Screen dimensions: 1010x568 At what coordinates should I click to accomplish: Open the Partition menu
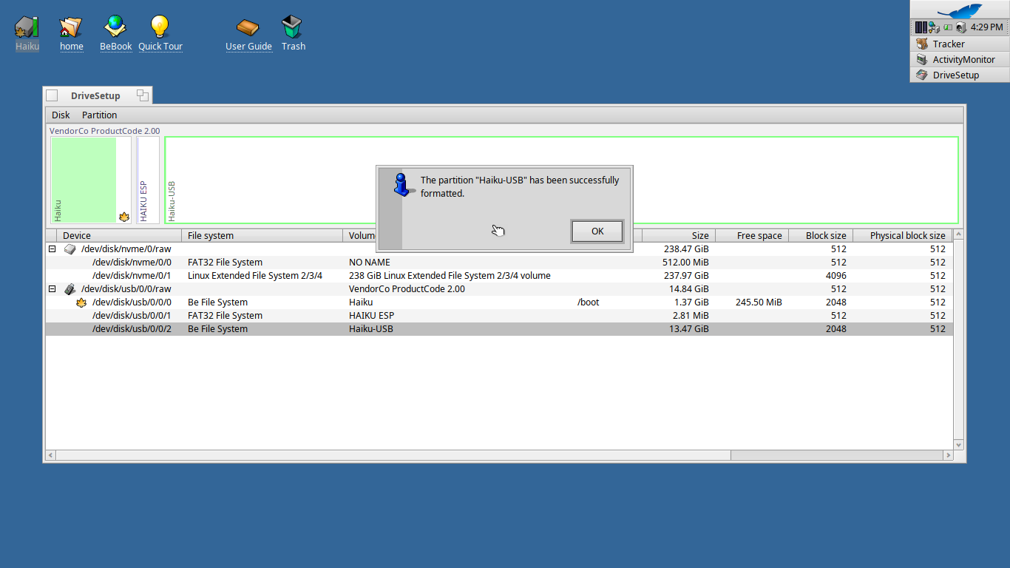point(100,115)
